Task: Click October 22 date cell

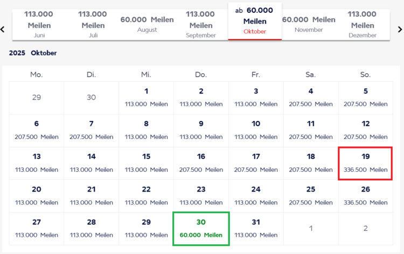Action: 146,196
